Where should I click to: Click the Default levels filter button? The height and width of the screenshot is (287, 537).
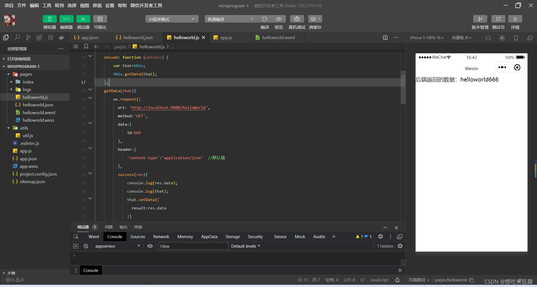(246, 246)
